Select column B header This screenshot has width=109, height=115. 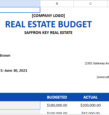tap(57, 4)
